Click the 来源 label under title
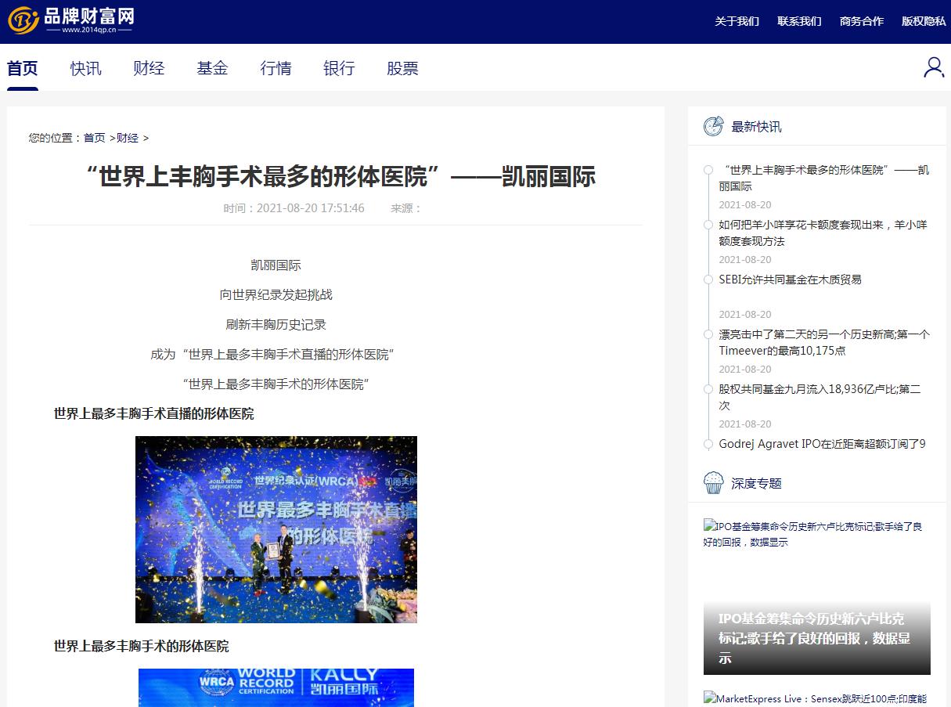This screenshot has height=707, width=951. 406,208
